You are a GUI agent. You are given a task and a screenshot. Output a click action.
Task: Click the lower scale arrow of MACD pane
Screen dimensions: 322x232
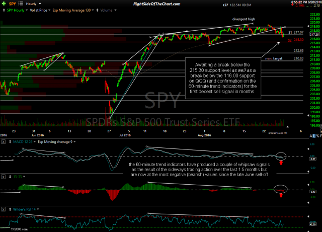pyautogui.click(x=308, y=172)
